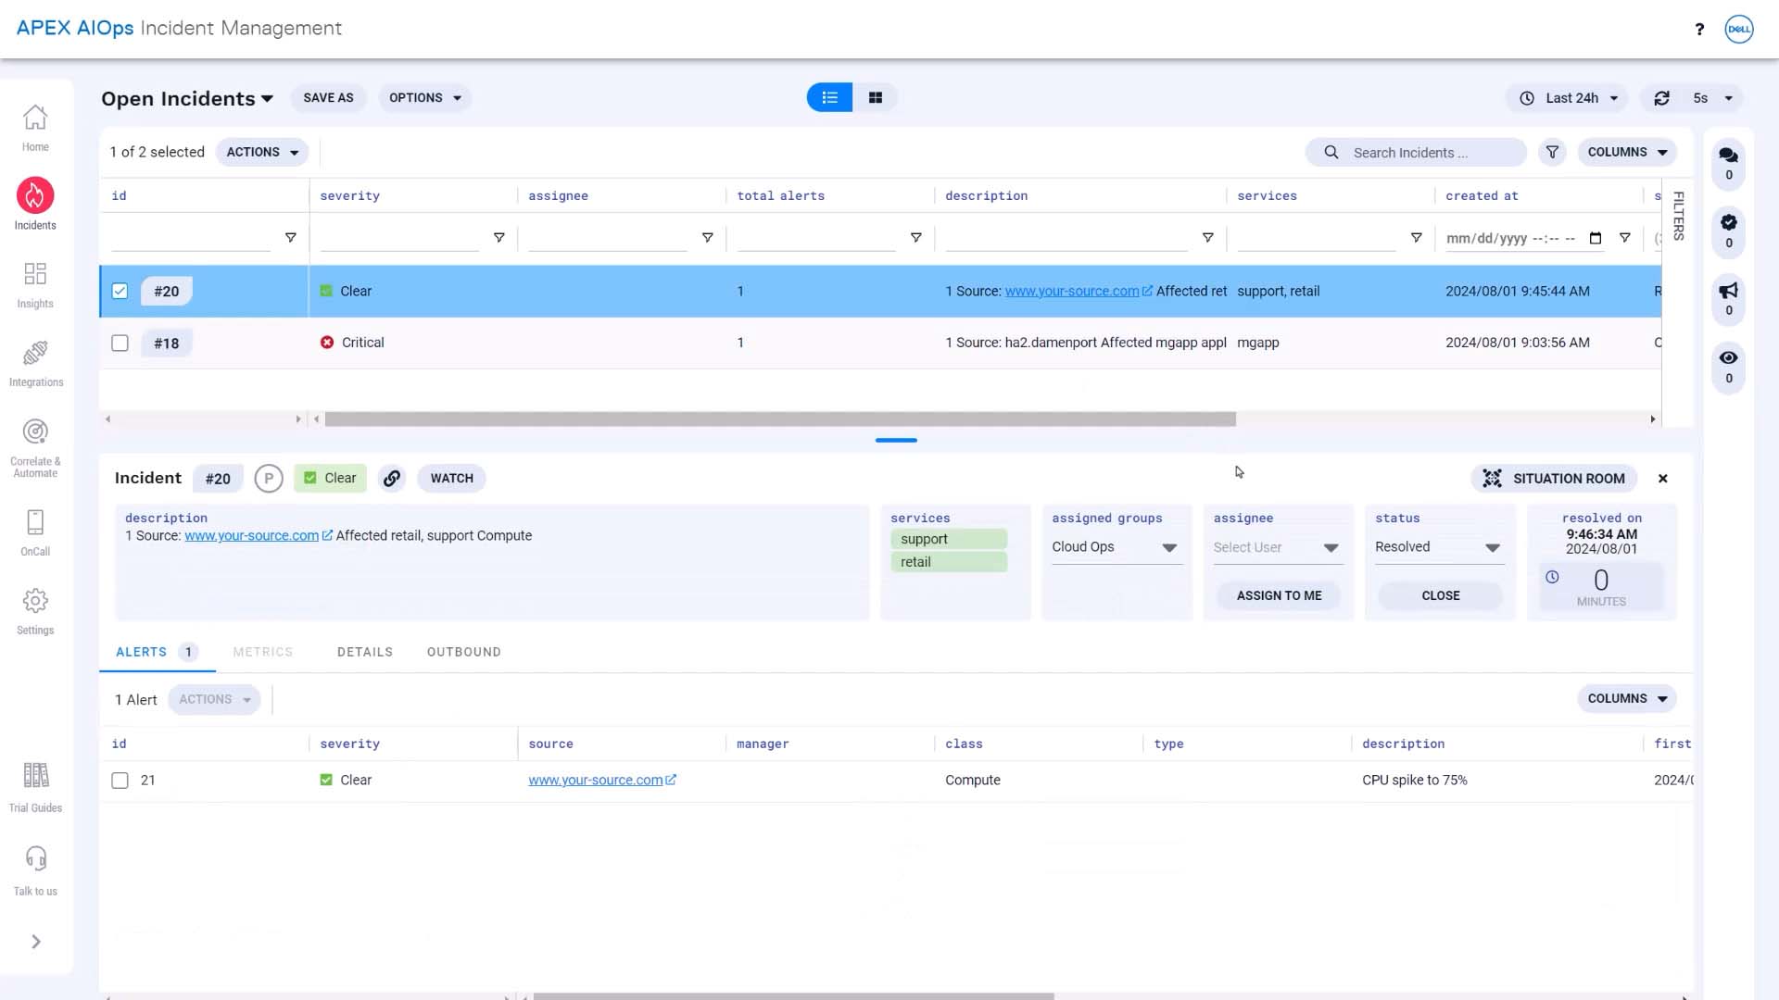
Task: Open Correlate & Automate target icon
Action: pos(35,431)
